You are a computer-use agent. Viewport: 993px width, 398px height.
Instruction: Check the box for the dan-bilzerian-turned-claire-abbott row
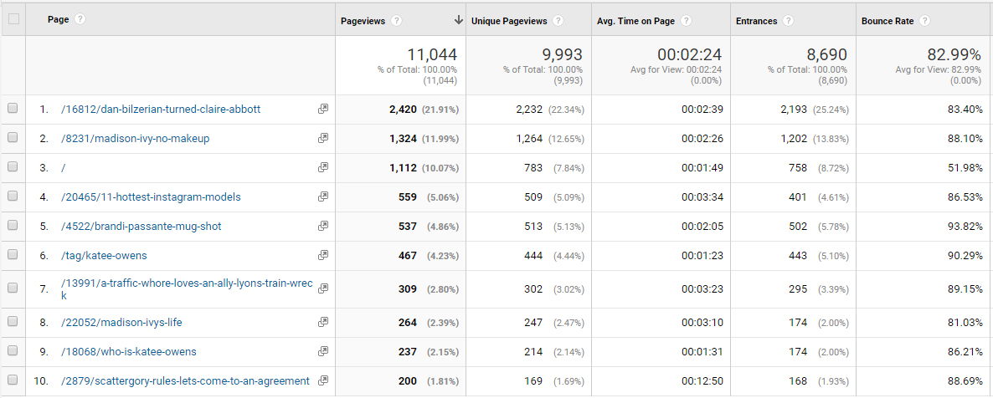tap(13, 109)
